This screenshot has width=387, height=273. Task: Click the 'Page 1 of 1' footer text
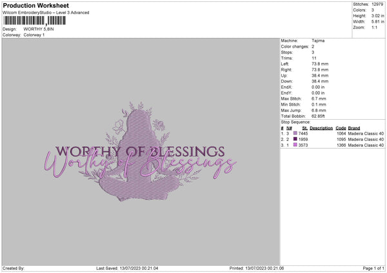[x=373, y=268]
